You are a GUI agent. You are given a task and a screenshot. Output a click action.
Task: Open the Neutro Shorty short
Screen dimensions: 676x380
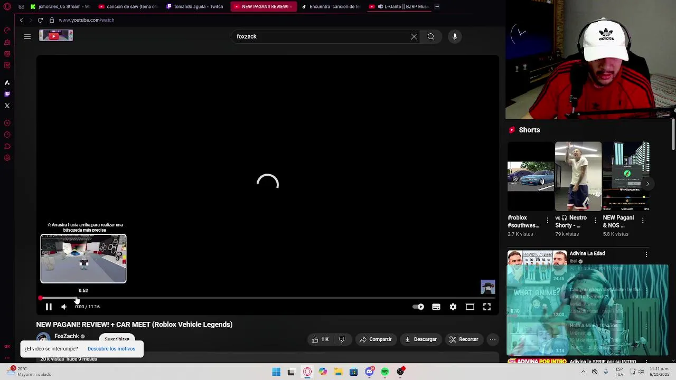click(x=578, y=176)
